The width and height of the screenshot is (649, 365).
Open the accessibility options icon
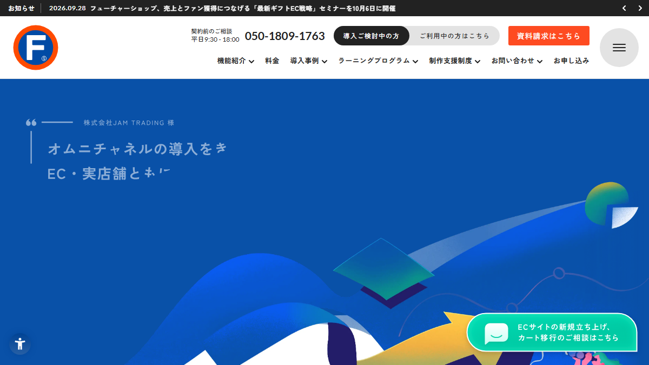point(20,344)
